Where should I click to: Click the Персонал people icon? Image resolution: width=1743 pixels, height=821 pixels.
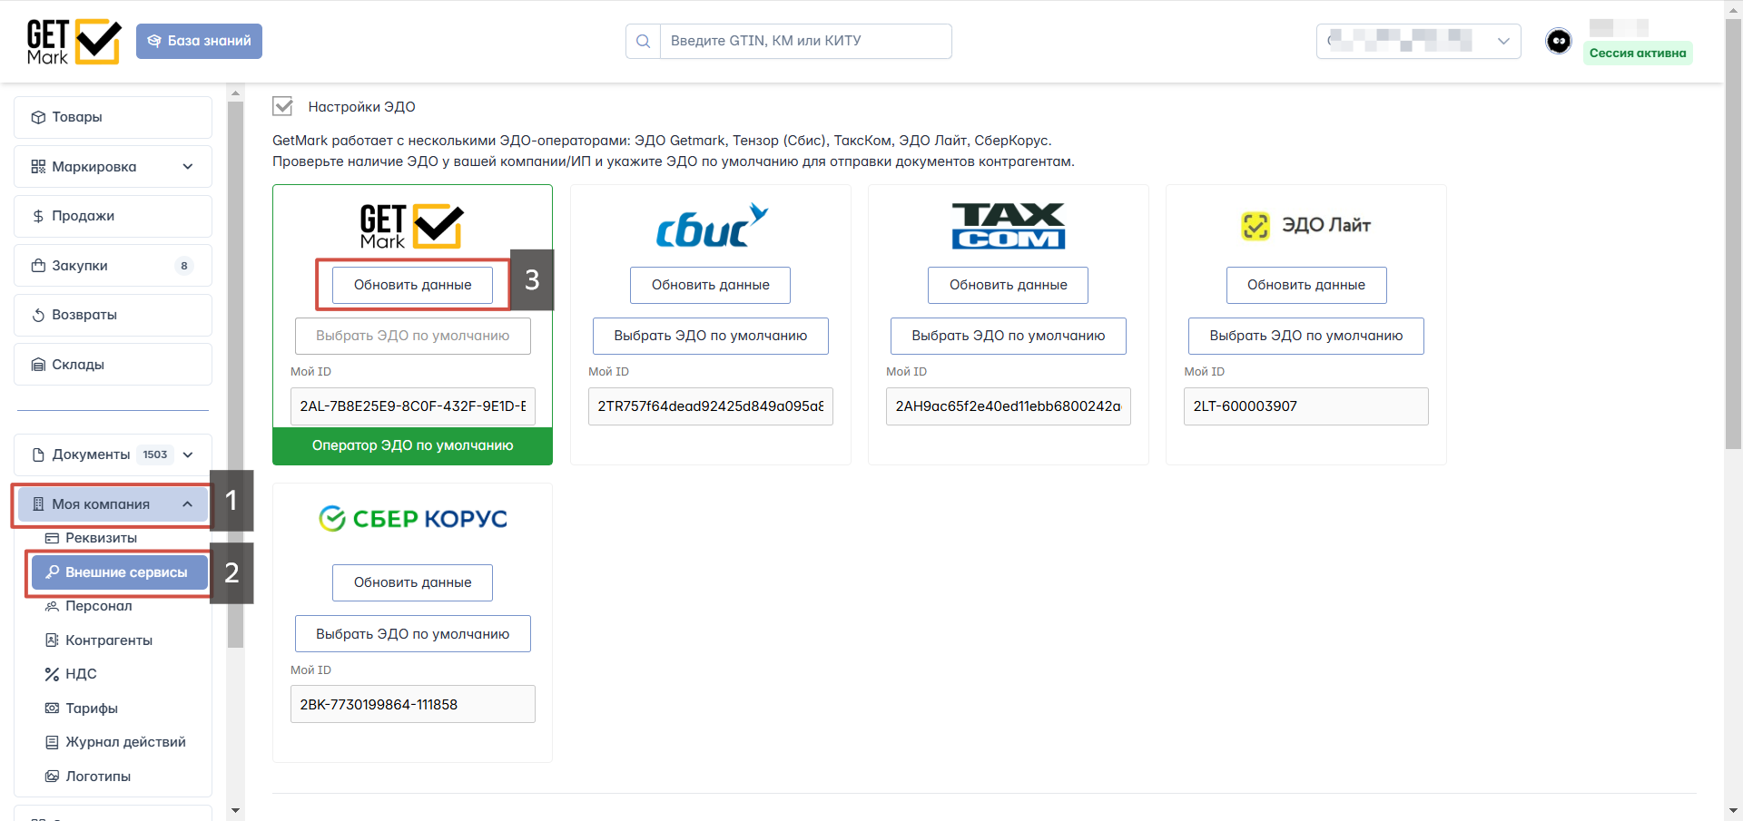(52, 606)
